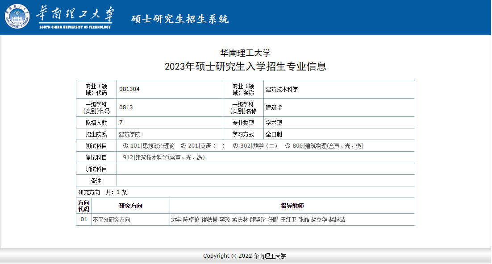The height and width of the screenshot is (264, 492).
Task: Click retest subject 912|建筑技术科学(含声、光、热)
Action: coord(164,157)
